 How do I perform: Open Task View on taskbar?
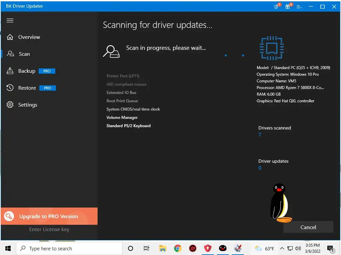tap(147, 248)
